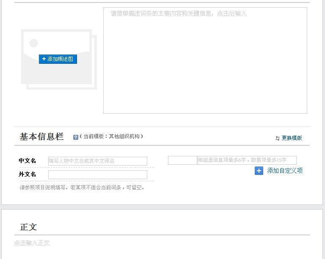Screen dimensions: 325x259
Task: Focus the entry summary description text area
Action: (x=205, y=60)
